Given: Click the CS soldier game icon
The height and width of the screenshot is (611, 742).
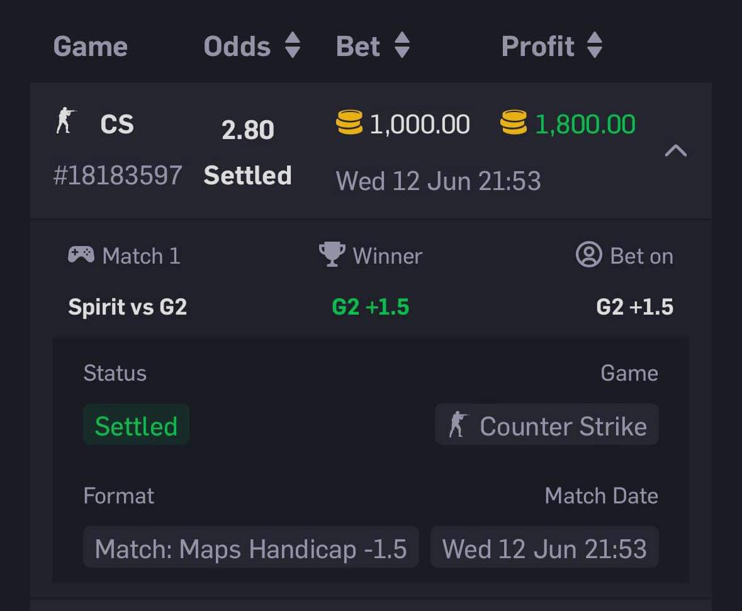Looking at the screenshot, I should (65, 120).
